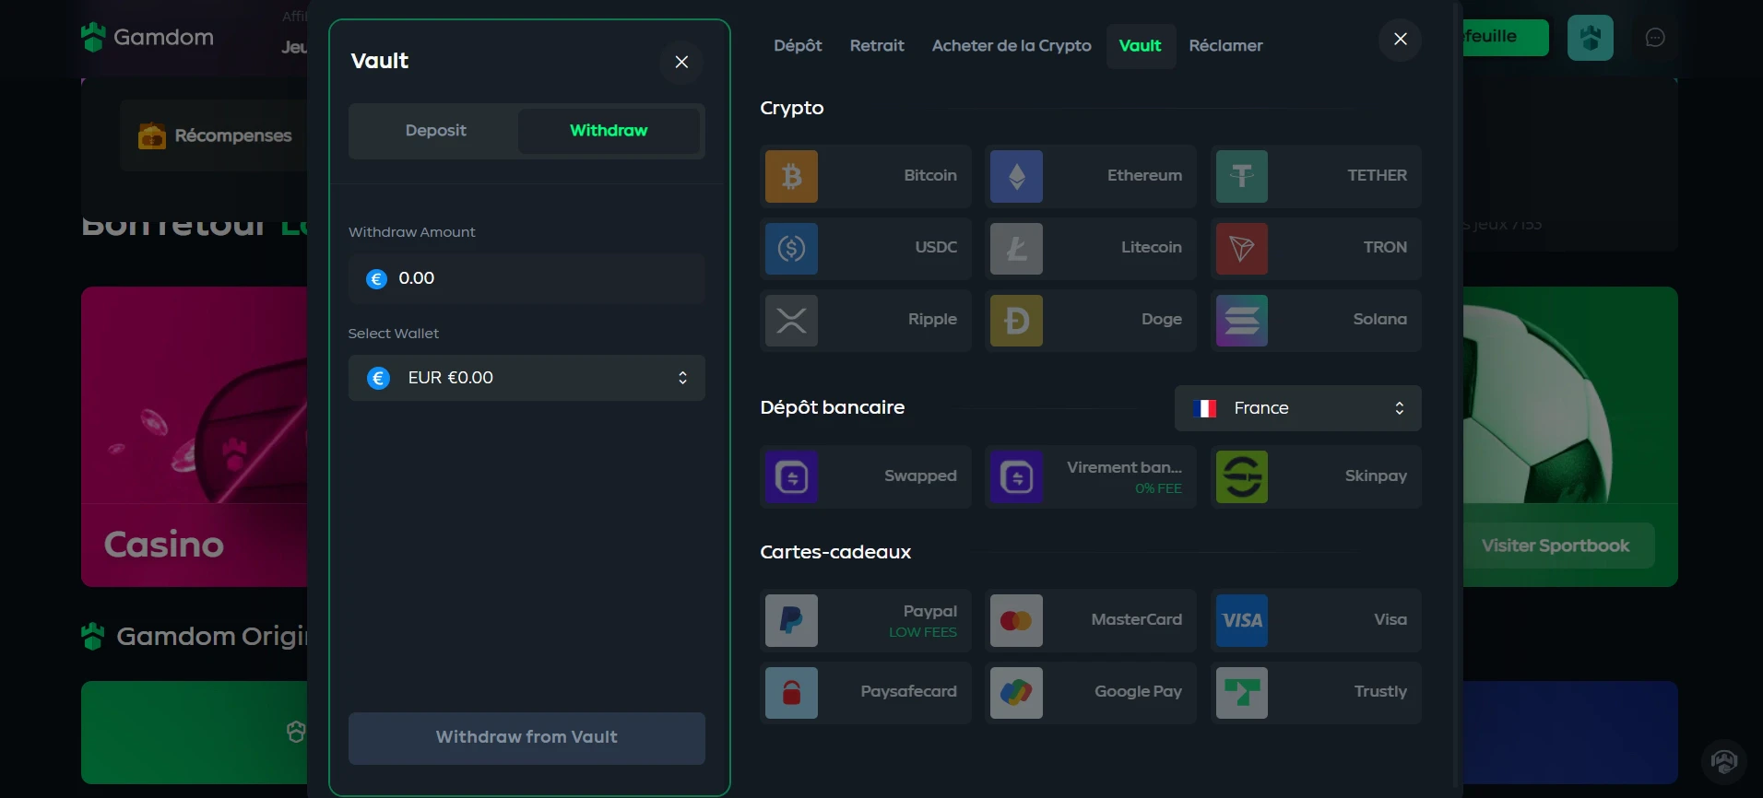The height and width of the screenshot is (798, 1763).
Task: Open the Swapped bank deposit option
Action: [866, 476]
